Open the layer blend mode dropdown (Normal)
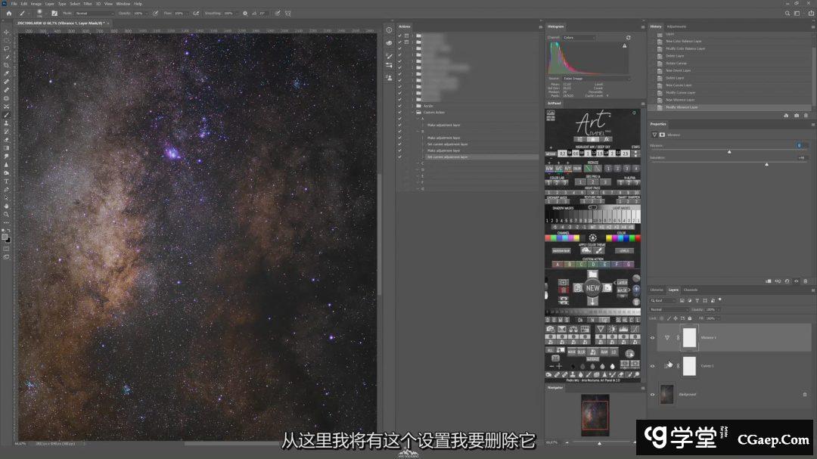 click(x=669, y=309)
